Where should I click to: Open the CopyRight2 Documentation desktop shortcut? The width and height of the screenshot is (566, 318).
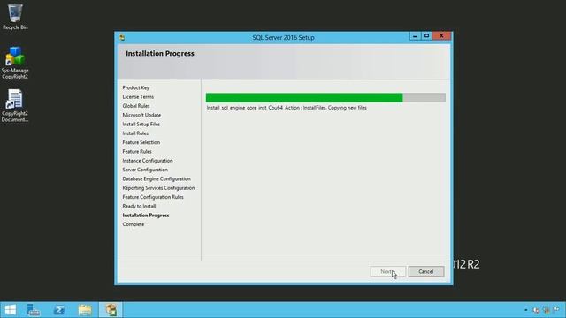[x=15, y=106]
